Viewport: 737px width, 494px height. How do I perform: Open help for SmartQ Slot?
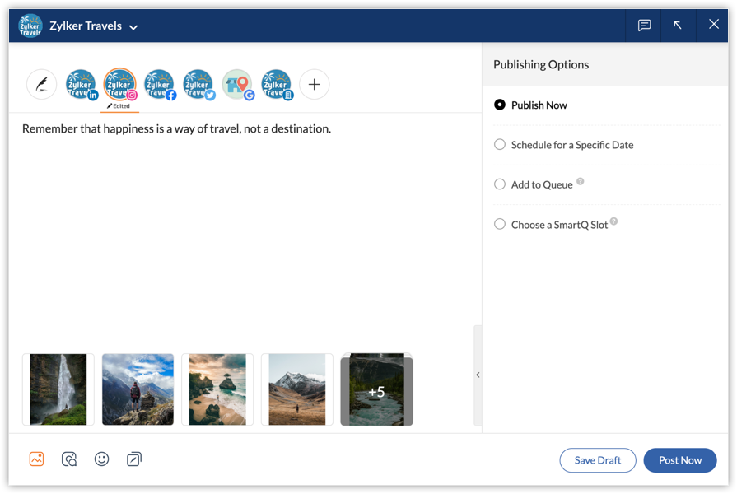pos(613,221)
